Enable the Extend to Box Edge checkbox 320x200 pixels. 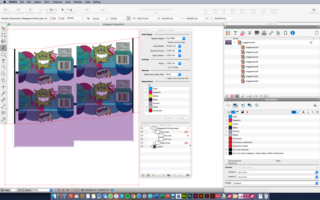pyautogui.click(x=166, y=42)
